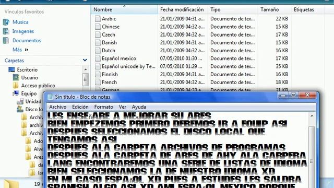Select Escritorio in folder tree
Screen dimensions: 334x188
pos(27,69)
